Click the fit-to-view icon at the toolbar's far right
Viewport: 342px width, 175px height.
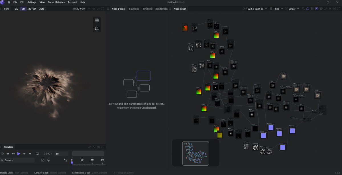tap(338, 9)
